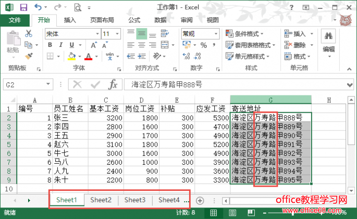The image size is (357, 219).
Task: Select the Sheet2 worksheet tab
Action: click(x=101, y=200)
